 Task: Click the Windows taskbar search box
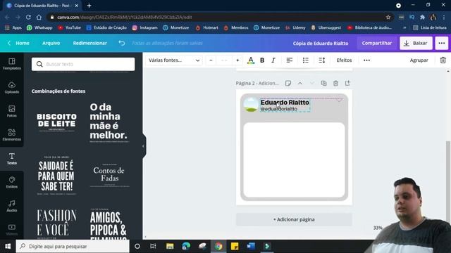point(73,246)
